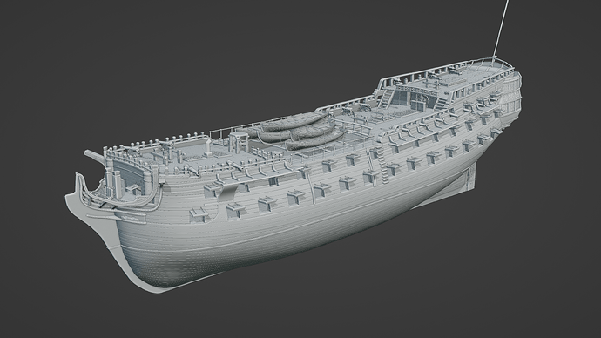Select the flagstaff pole at the stern
Image resolution: width=601 pixels, height=338 pixels.
pos(501,29)
